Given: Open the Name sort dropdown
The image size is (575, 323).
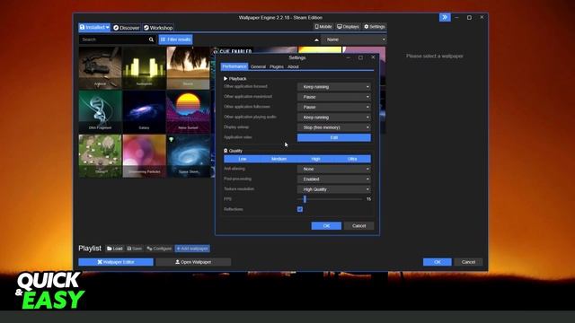Looking at the screenshot, I should click(354, 39).
